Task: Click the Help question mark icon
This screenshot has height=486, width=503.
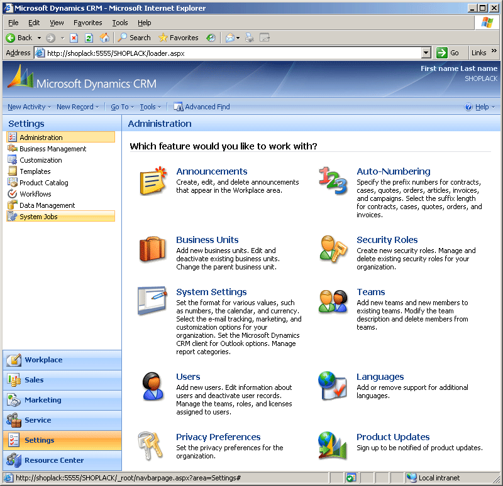Action: [468, 107]
